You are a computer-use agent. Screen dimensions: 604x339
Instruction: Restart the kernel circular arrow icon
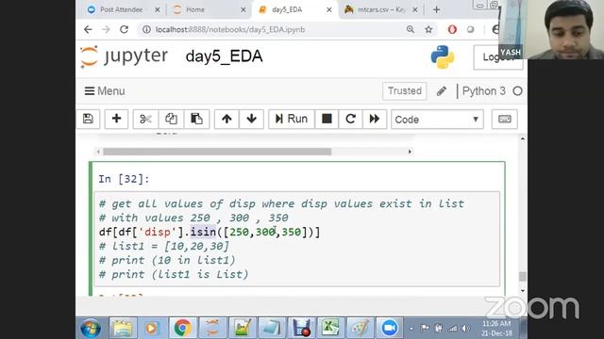(350, 119)
